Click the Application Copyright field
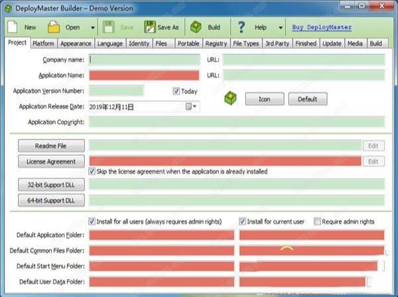Viewport: 398px width, 297px height. pos(237,122)
